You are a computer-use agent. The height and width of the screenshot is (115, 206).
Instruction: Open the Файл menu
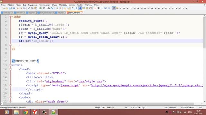[3, 5]
